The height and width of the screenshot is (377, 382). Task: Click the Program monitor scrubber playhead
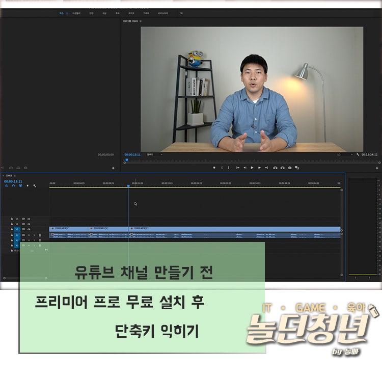coord(127,160)
